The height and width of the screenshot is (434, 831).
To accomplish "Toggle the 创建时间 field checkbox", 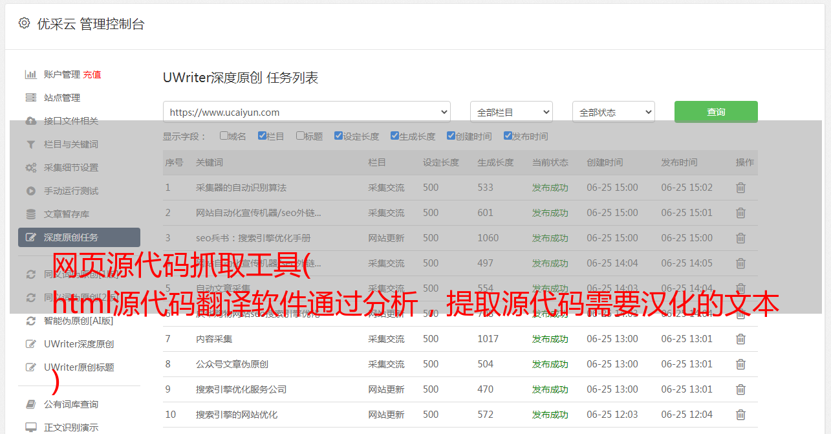I will click(x=451, y=136).
